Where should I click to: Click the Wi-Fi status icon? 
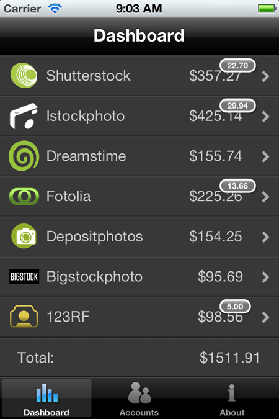tap(55, 9)
